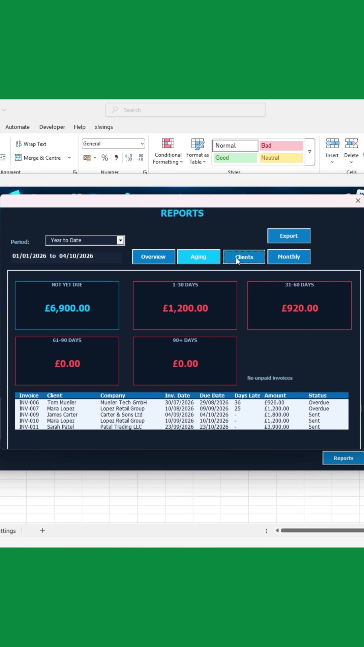Open the Help ribbon tab
This screenshot has width=364, height=647.
pyautogui.click(x=80, y=127)
